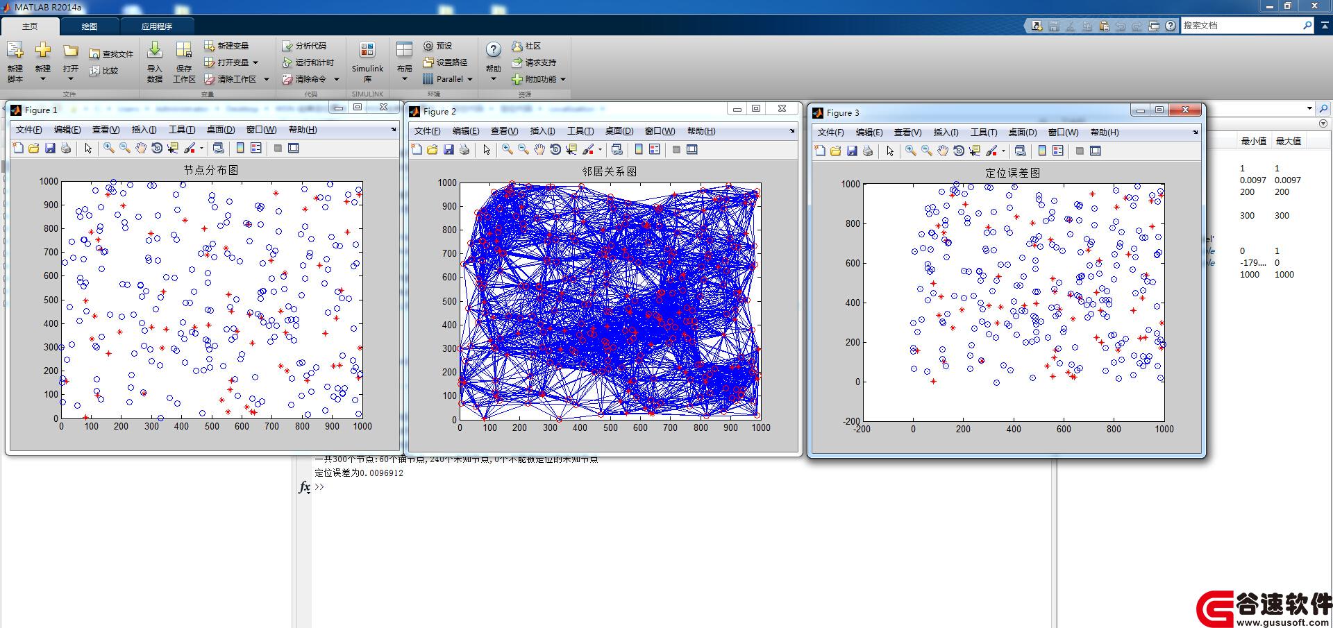Viewport: 1333px width, 628px height.
Task: Toggle Data Cursor tool in Figure 3
Action: 975,151
